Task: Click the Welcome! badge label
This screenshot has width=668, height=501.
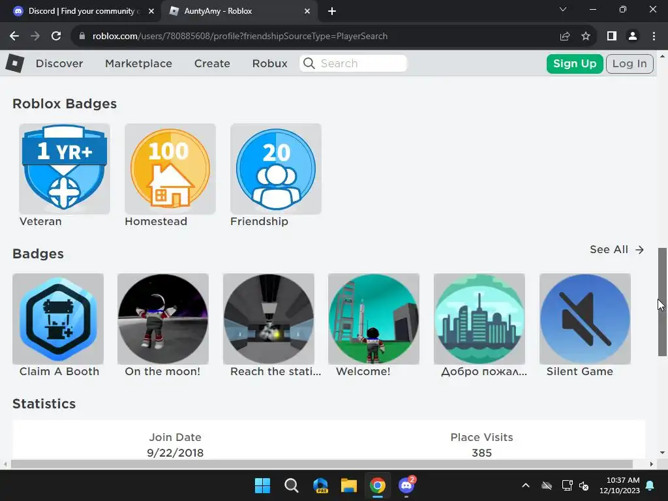Action: point(363,371)
